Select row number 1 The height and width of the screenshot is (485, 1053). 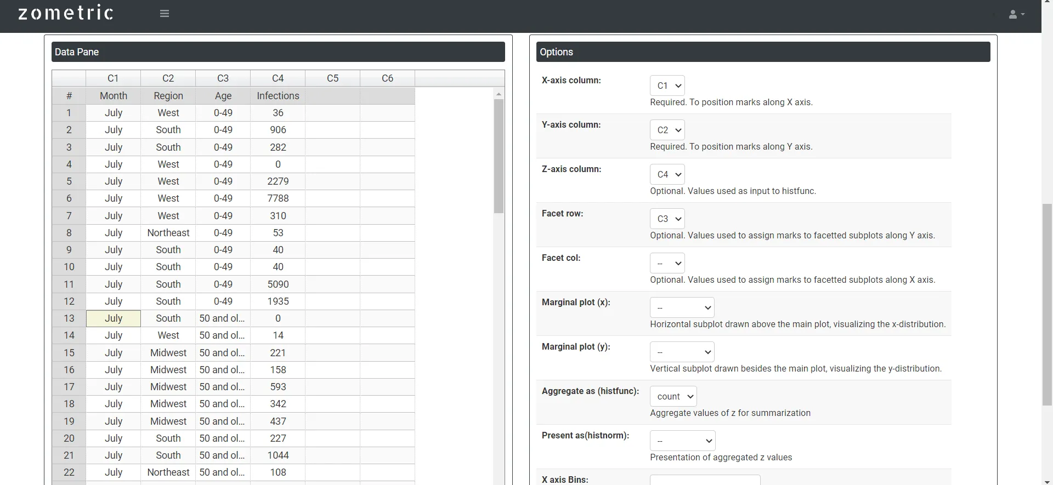(x=69, y=113)
